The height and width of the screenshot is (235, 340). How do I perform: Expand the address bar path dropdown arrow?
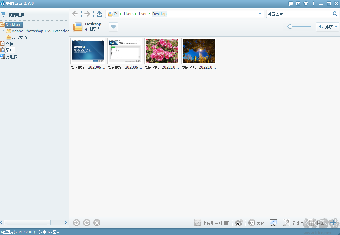260,14
